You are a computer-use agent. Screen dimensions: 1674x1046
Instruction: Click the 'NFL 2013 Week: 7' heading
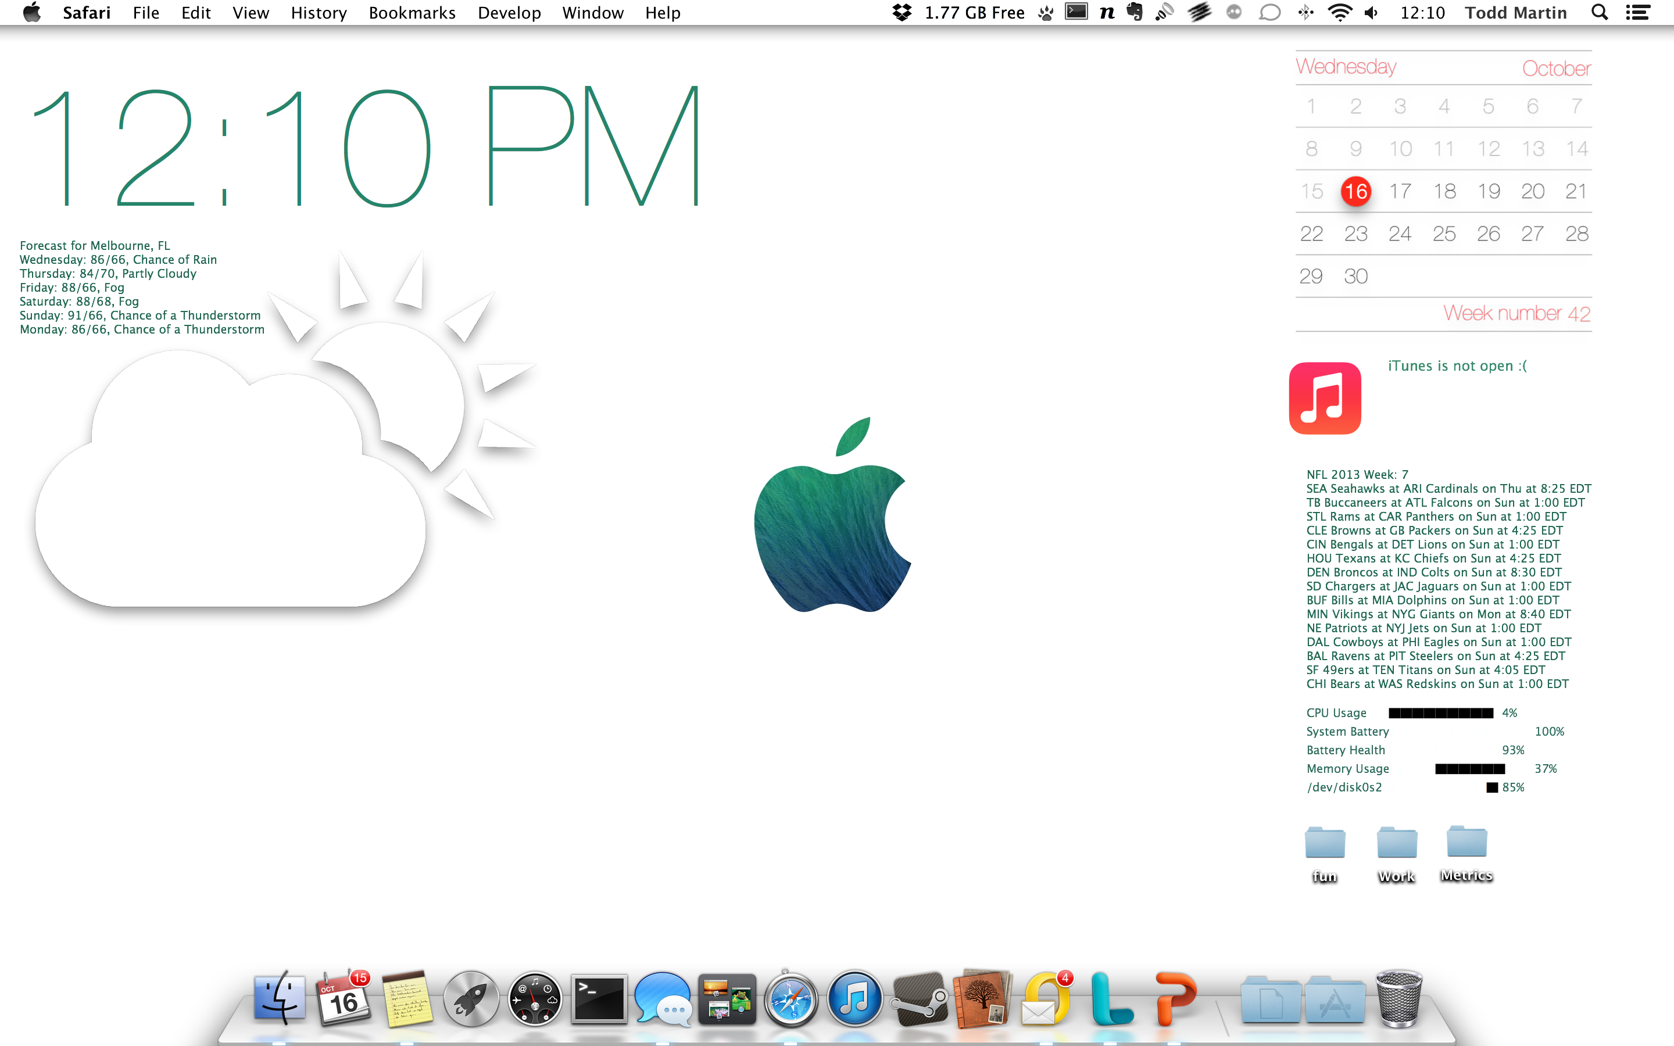1357,475
